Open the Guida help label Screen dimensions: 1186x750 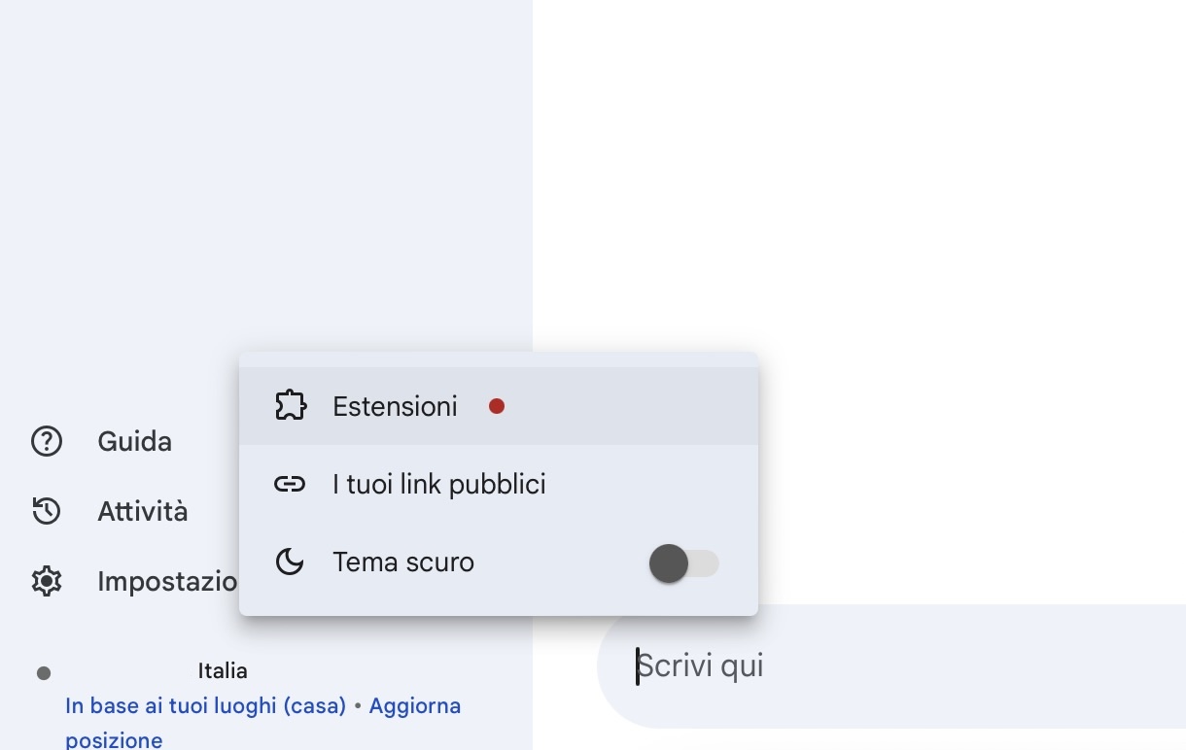(135, 441)
